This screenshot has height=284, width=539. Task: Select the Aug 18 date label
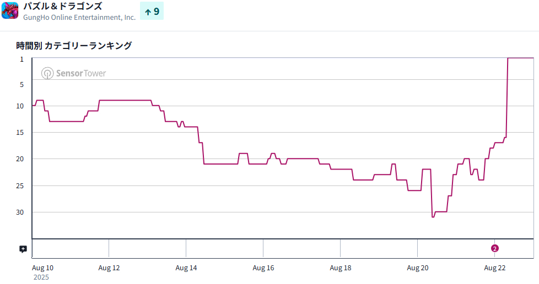coord(341,268)
